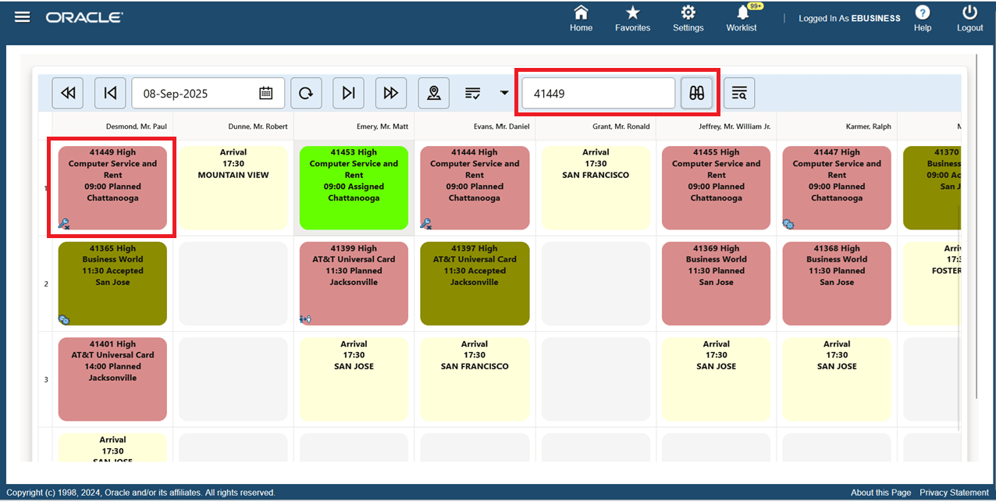Screen dimensions: 996x502
Task: Open the calendar picker for 08-Sep-2025
Action: pyautogui.click(x=265, y=92)
